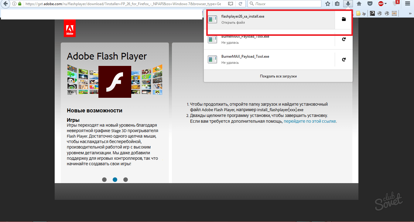Toggle Reader View book icon in address bar
414x222 pixels.
pyautogui.click(x=231, y=4)
